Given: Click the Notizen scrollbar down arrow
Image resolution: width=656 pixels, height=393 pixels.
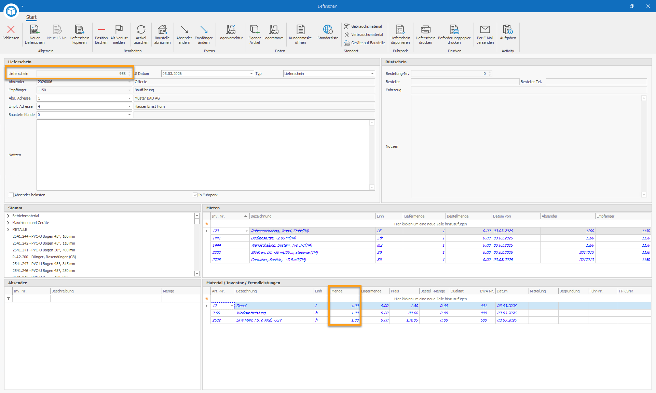Looking at the screenshot, I should pyautogui.click(x=372, y=187).
